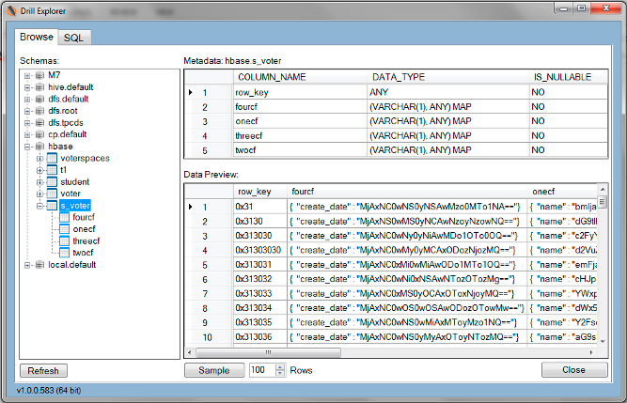This screenshot has height=403, width=627.
Task: Click the local.default schema icon
Action: pyautogui.click(x=39, y=265)
